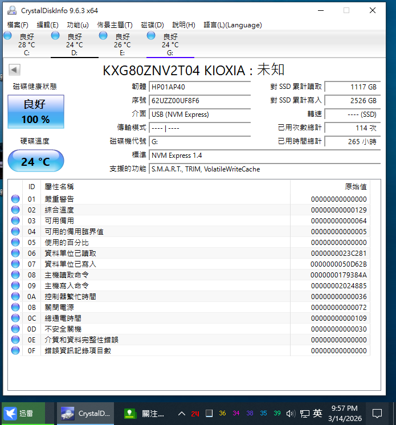Select the 資料單位已讀取 attribute name
The height and width of the screenshot is (425, 396).
click(x=70, y=253)
